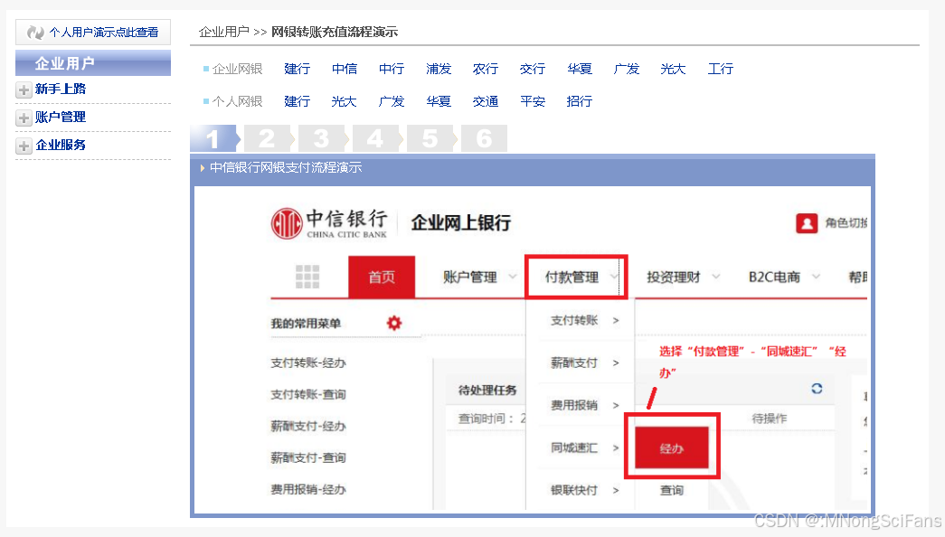Click the 中信银行 CITIC logo
The width and height of the screenshot is (945, 537).
point(329,223)
